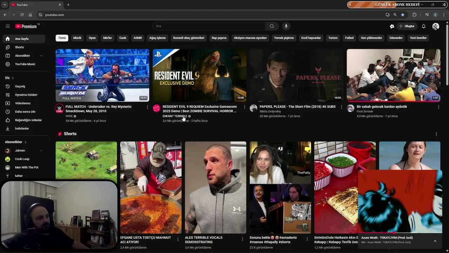Open YouTube Music in the sidebar
The image size is (449, 253).
tap(24, 64)
